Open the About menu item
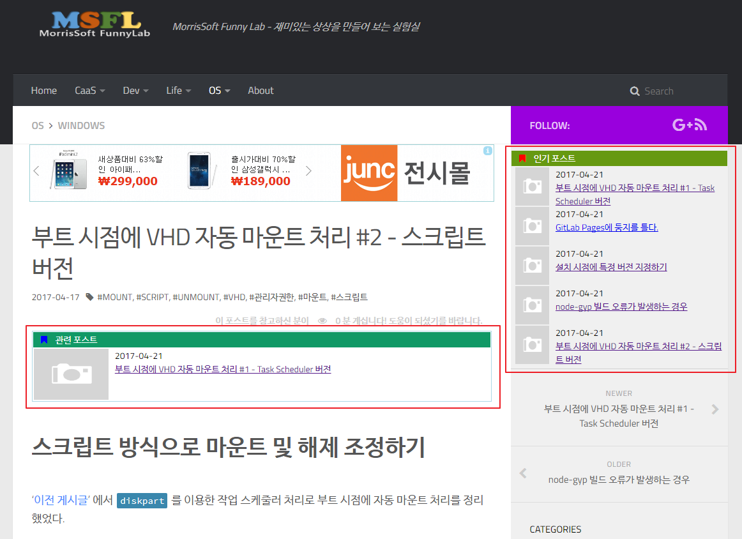Screen dimensions: 742x539 click(x=261, y=91)
